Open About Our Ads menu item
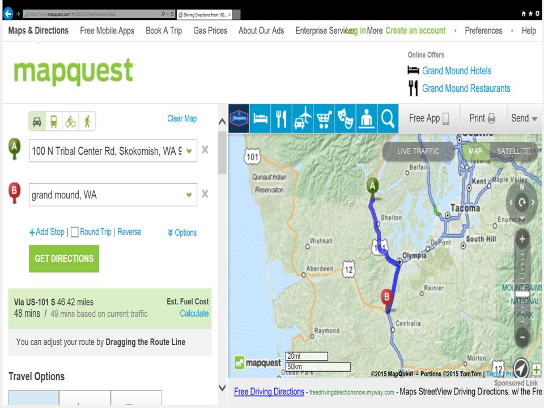Screen dimensions: 544x408 (261, 31)
